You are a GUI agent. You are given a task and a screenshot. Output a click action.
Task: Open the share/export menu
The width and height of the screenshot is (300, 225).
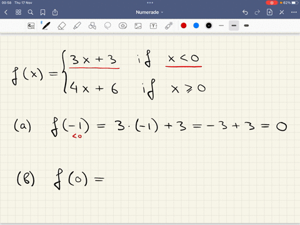click(x=55, y=12)
